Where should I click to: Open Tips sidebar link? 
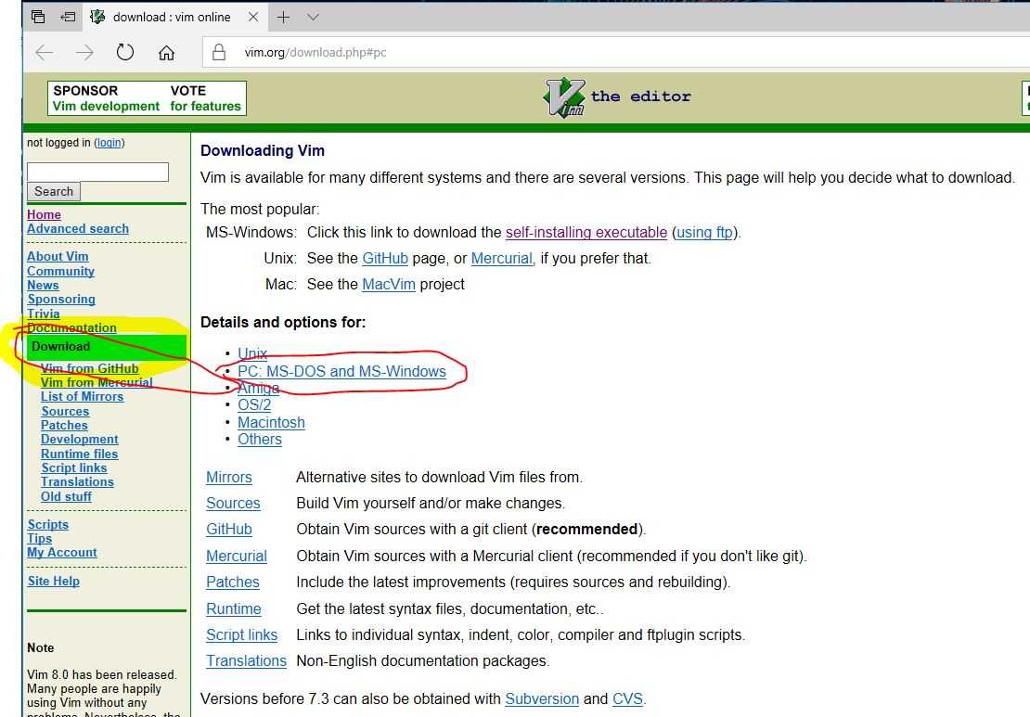click(x=39, y=538)
